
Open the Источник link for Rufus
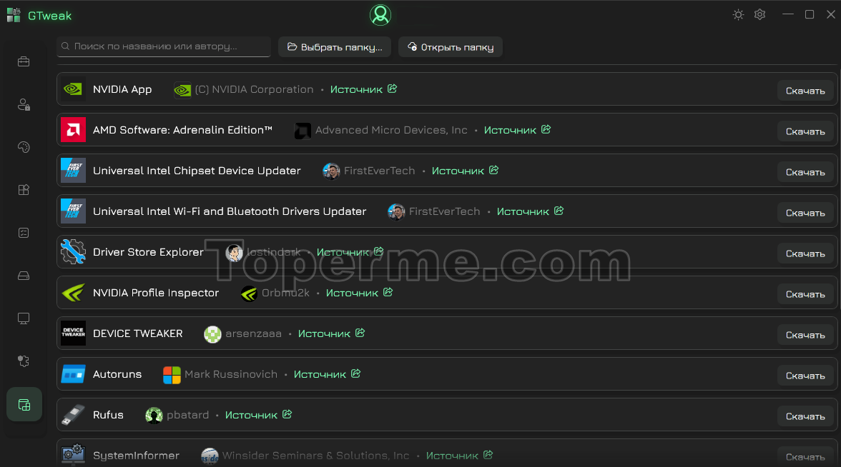point(259,415)
